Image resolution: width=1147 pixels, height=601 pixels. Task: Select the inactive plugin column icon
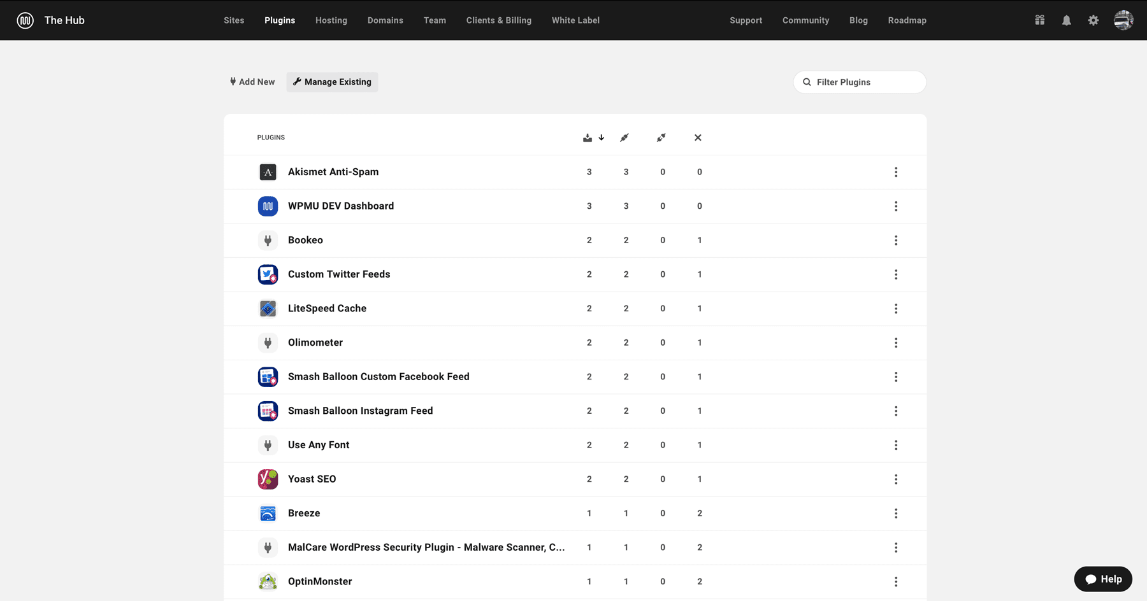tap(661, 138)
